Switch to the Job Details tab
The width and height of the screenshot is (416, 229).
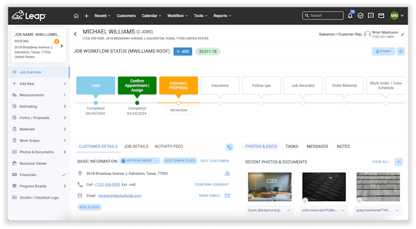click(136, 146)
